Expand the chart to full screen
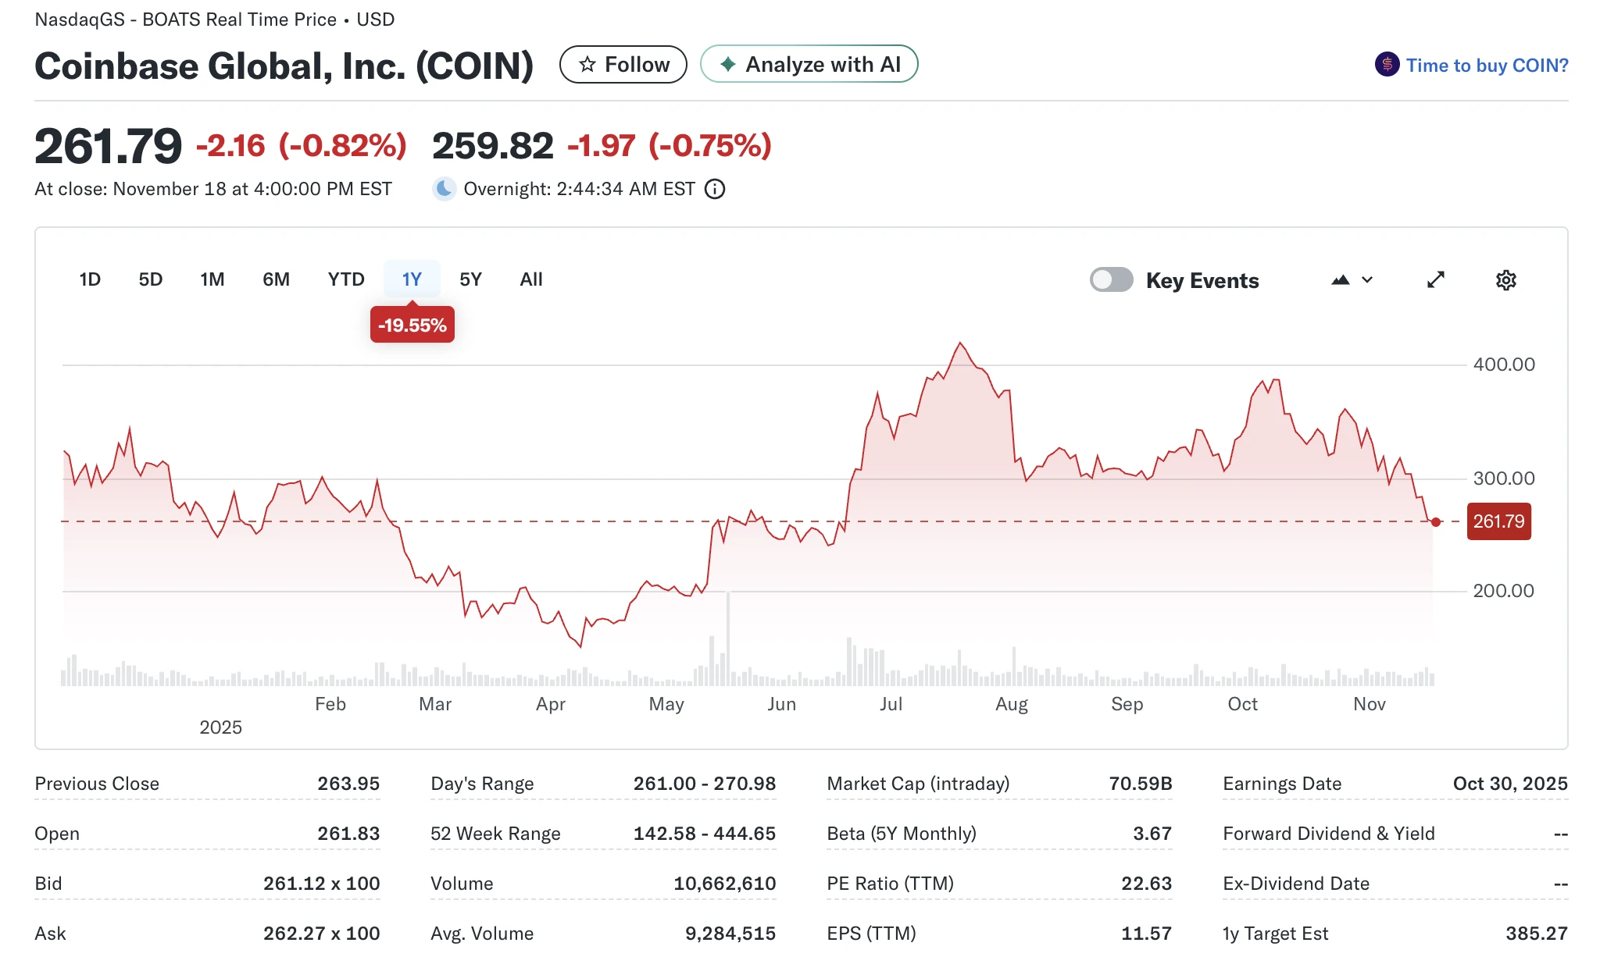 [x=1435, y=279]
